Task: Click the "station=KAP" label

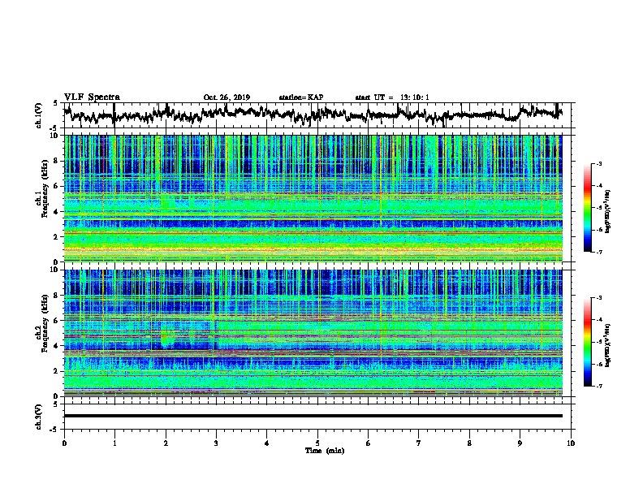Action: click(x=301, y=97)
